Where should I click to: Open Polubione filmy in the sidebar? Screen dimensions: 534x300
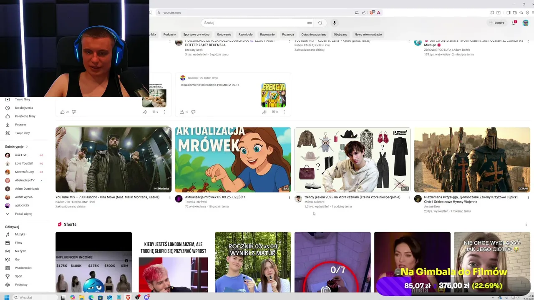(25, 116)
